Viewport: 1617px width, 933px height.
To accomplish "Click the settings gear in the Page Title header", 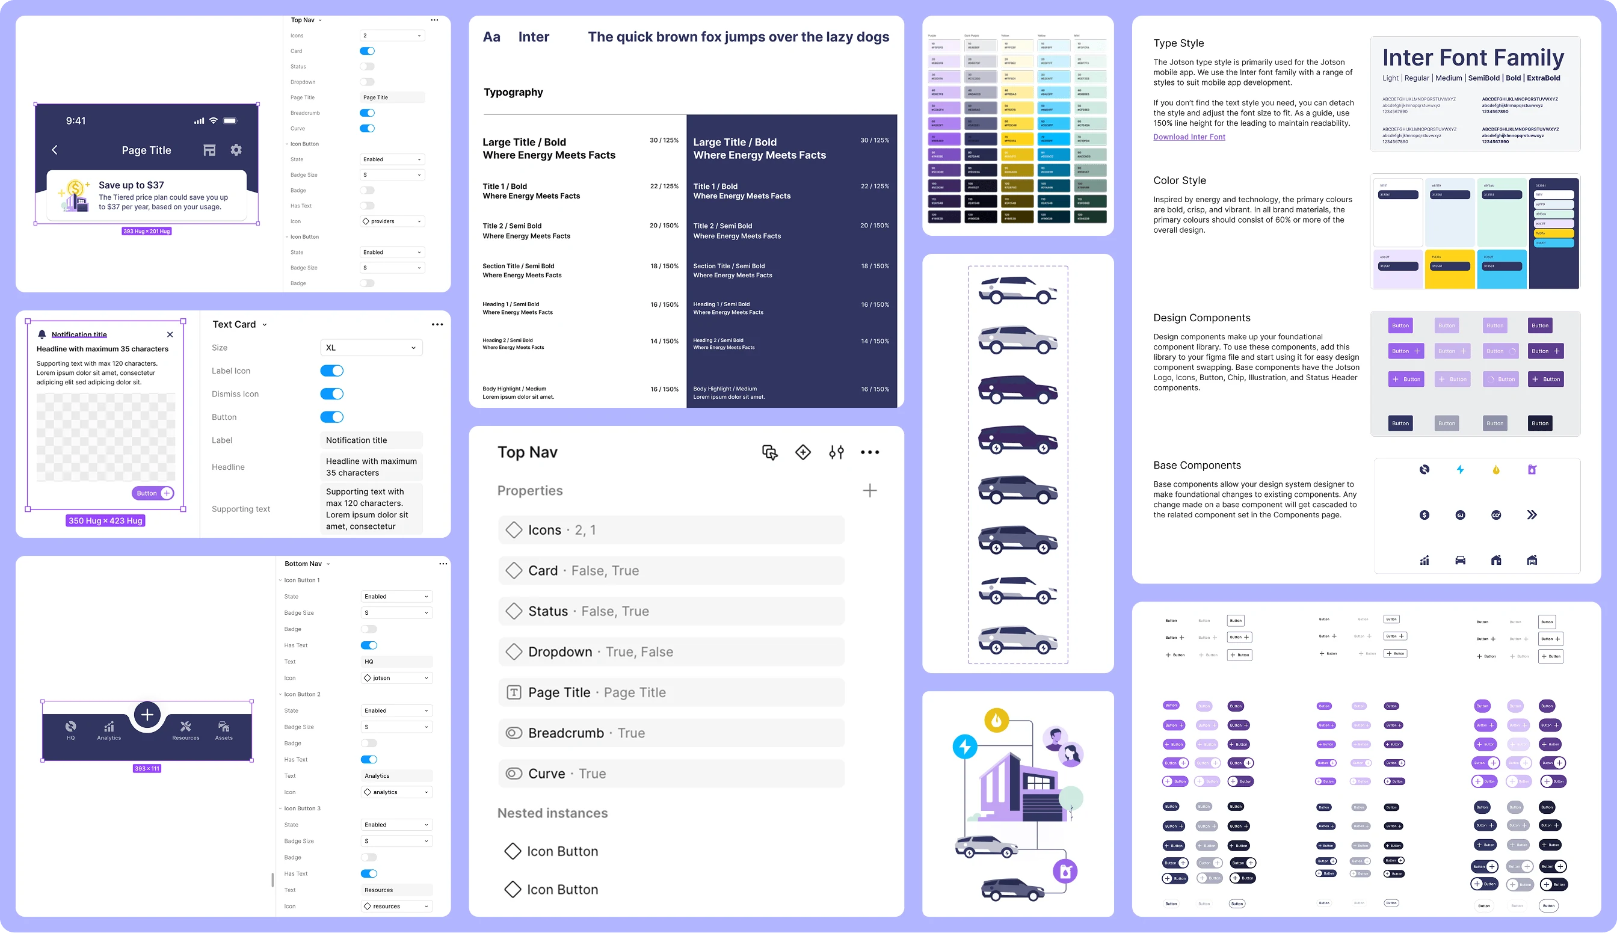I will [236, 149].
